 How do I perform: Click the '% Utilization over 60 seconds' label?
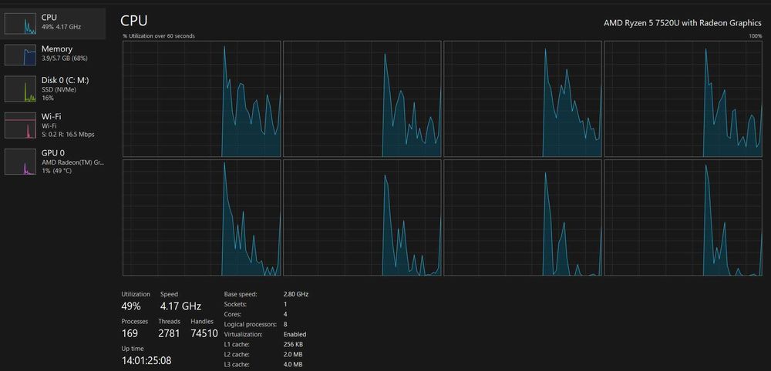coord(159,36)
